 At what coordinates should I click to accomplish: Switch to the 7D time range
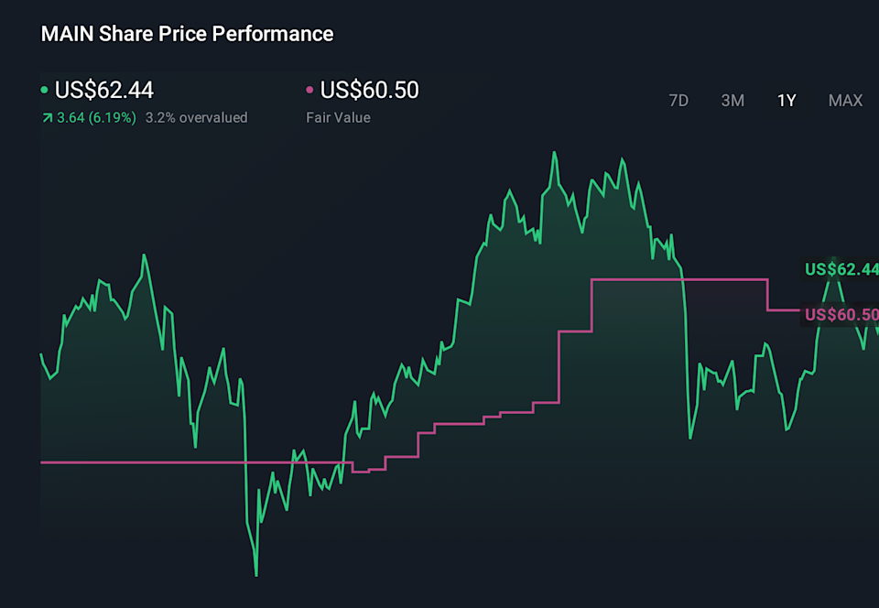click(x=678, y=101)
